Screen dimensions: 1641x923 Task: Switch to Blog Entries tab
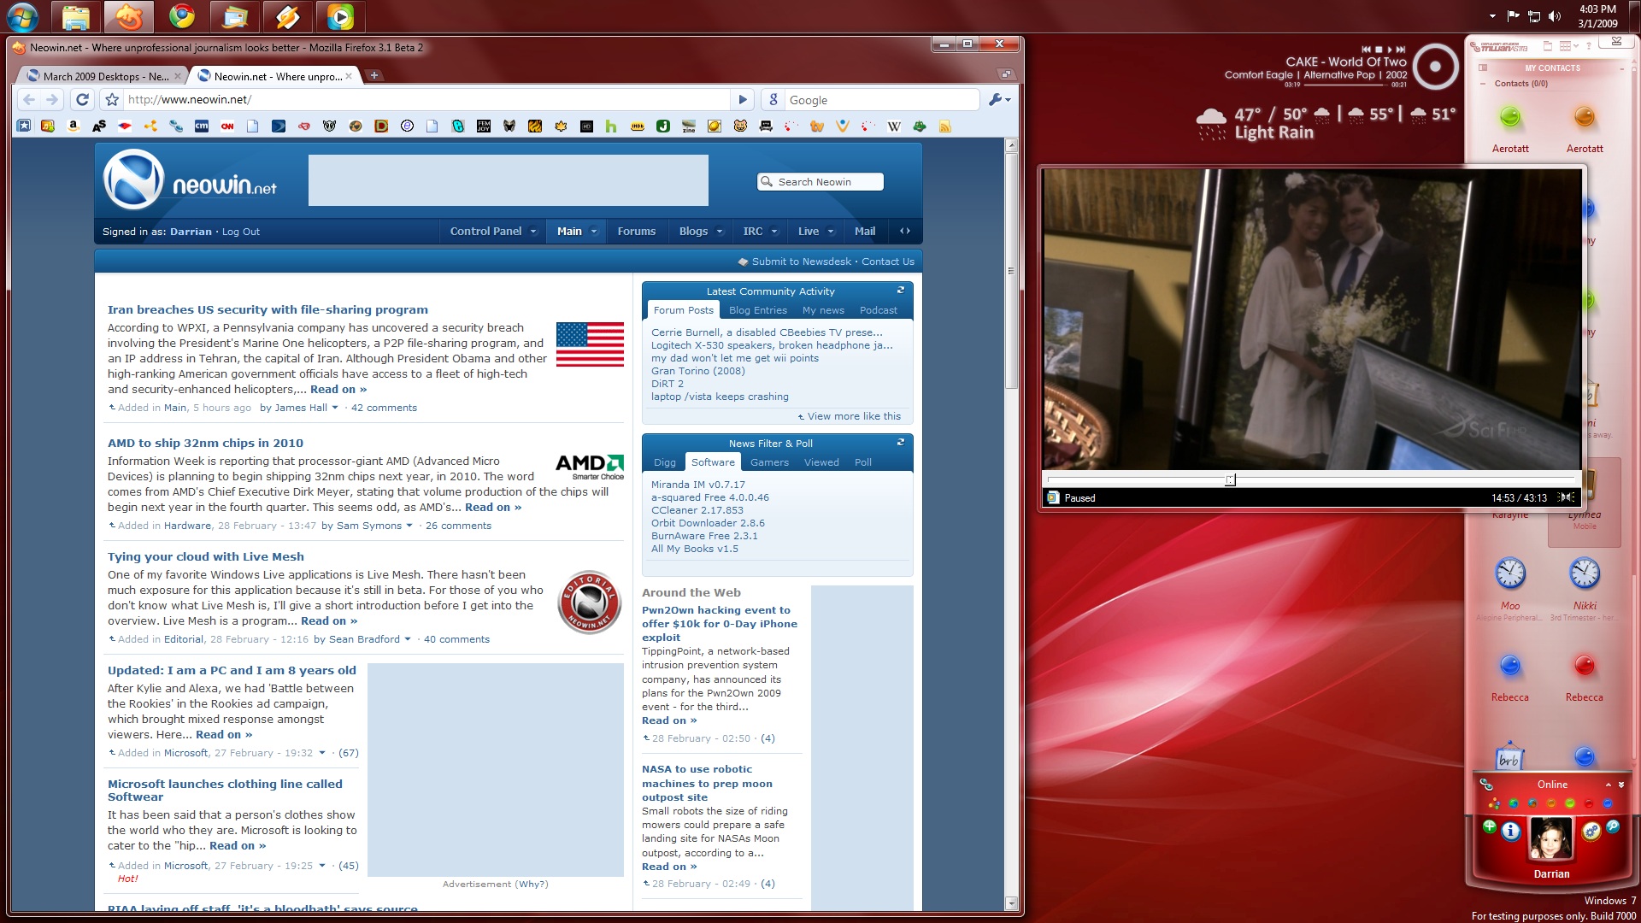pos(757,310)
